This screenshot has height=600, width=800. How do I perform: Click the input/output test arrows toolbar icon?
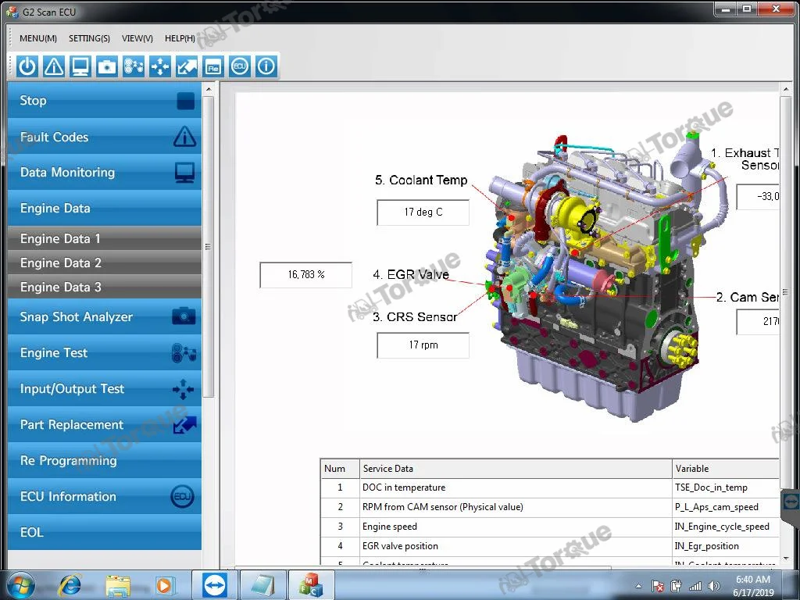(x=159, y=66)
